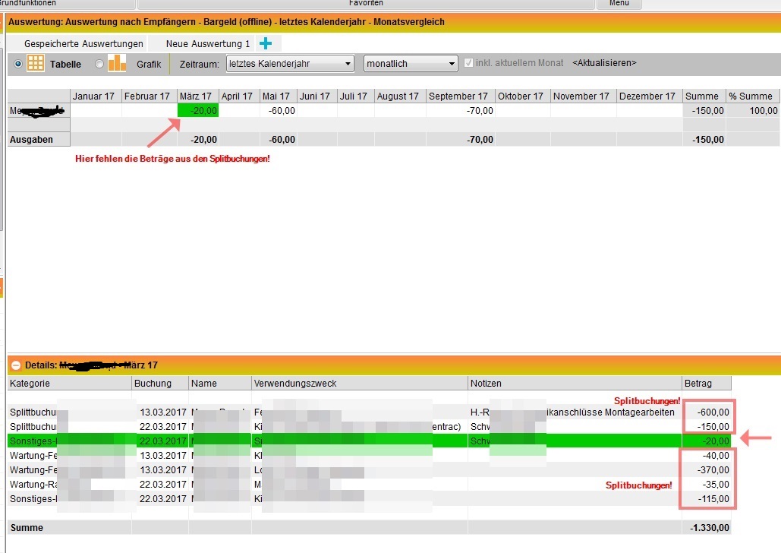Click the November 17 column header
This screenshot has height=553, width=781.
[583, 96]
